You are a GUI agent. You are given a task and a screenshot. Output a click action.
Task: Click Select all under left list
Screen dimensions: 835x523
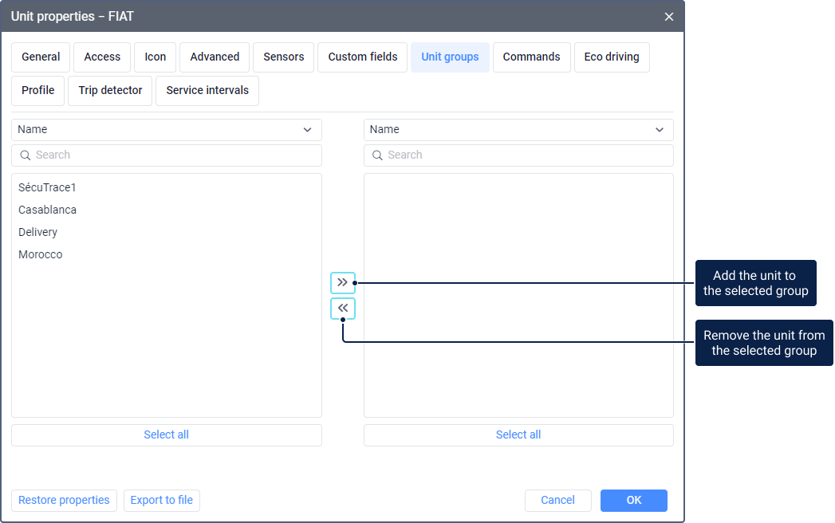pos(166,435)
